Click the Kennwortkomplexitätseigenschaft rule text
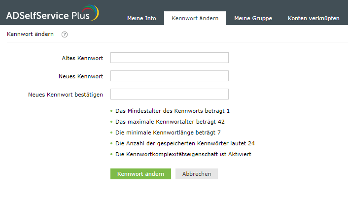This screenshot has width=348, height=199. (184, 154)
